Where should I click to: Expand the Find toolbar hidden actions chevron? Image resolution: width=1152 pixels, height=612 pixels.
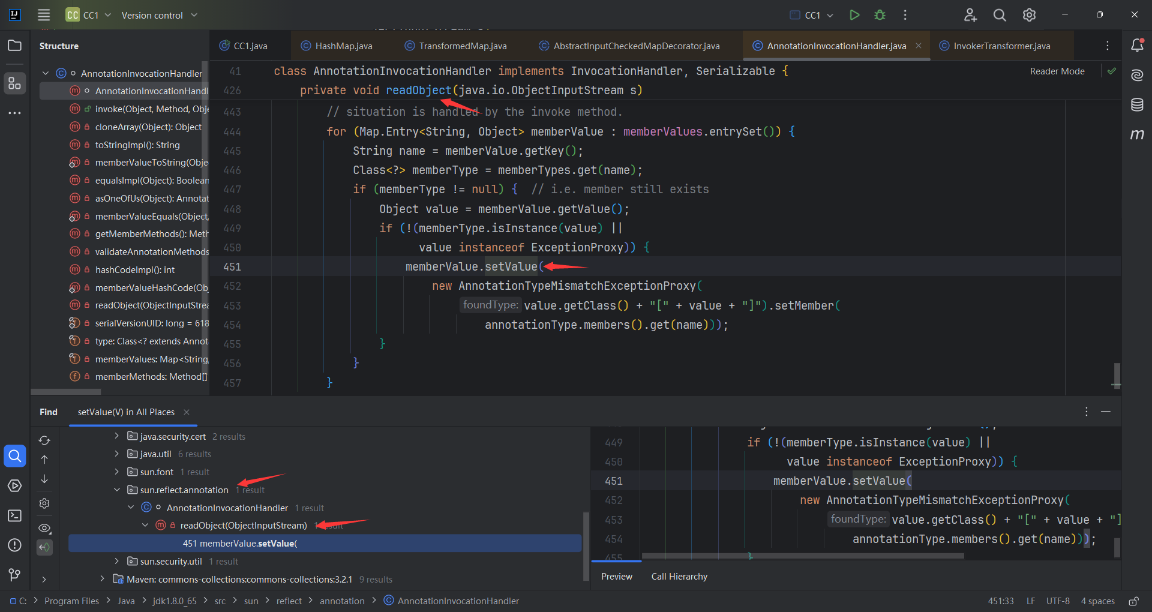[x=44, y=580]
